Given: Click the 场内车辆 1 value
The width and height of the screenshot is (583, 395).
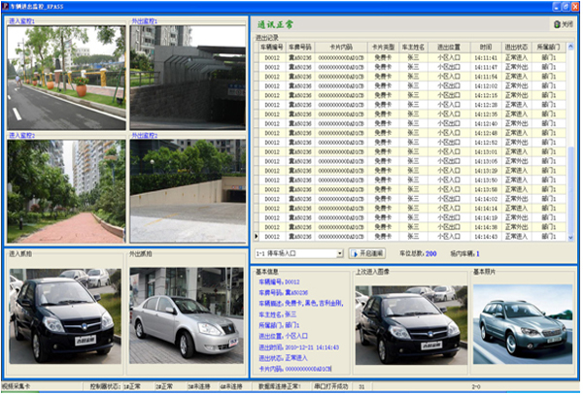Looking at the screenshot, I should pos(478,254).
